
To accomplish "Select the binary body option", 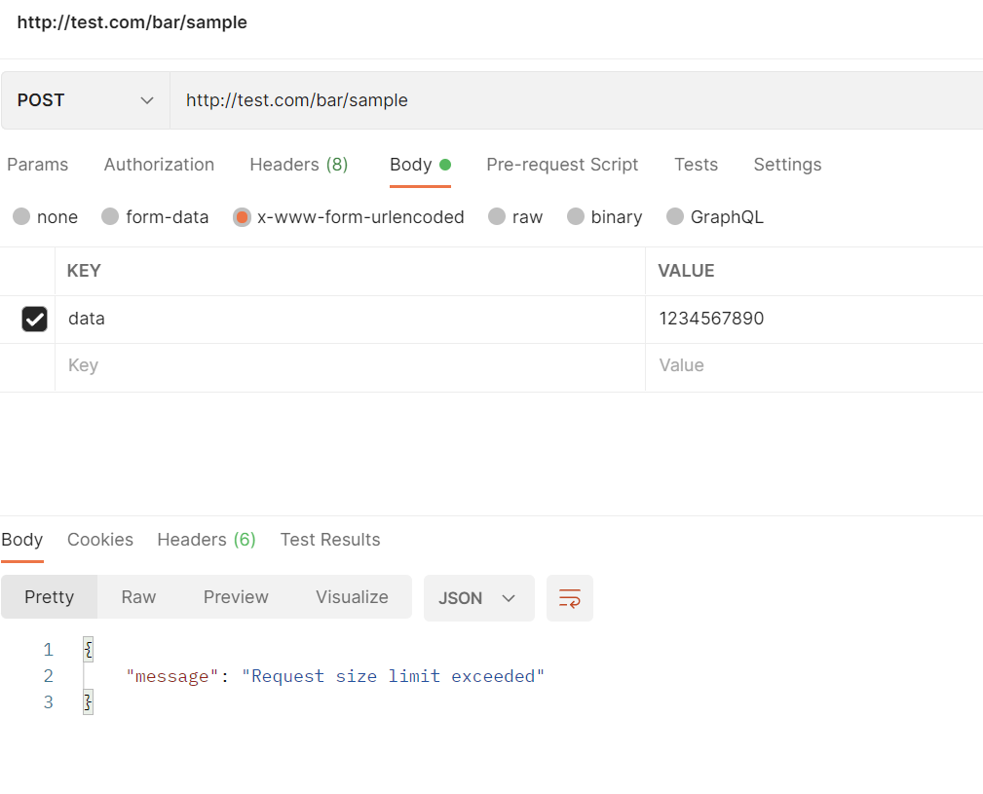I will click(576, 217).
